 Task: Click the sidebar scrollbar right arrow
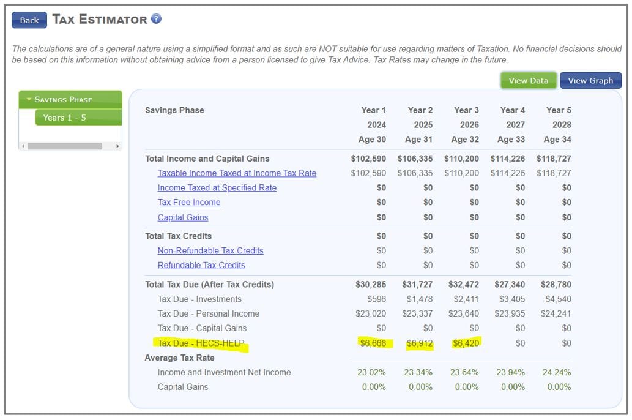tap(117, 146)
